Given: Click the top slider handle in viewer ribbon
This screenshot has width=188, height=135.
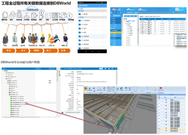Looking at the screenshot, I should (x=147, y=87).
